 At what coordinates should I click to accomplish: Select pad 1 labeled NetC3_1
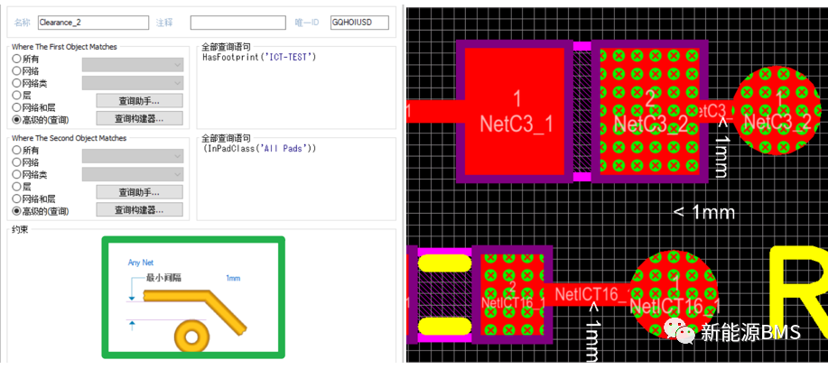point(515,111)
